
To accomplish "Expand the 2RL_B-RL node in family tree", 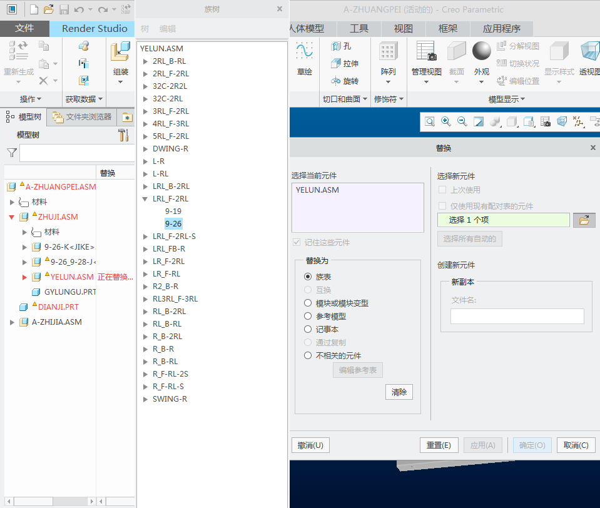I will point(145,61).
